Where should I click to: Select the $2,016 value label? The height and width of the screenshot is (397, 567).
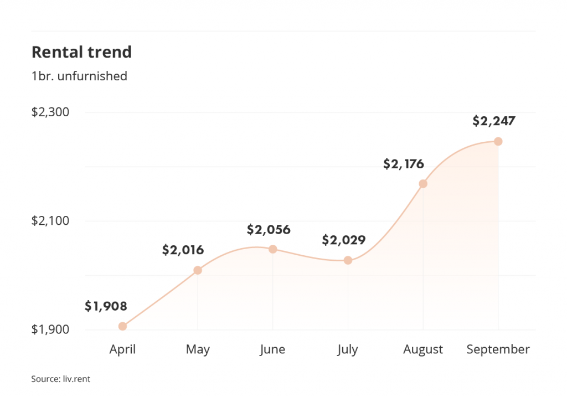click(183, 250)
